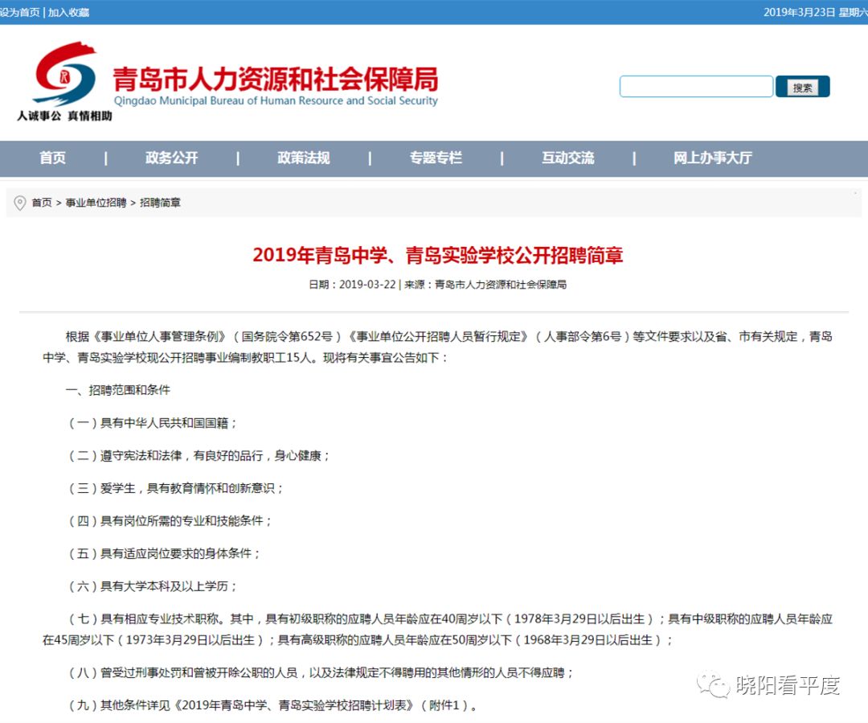868x723 pixels.
Task: Open the 首页 navigation menu item
Action: click(52, 158)
